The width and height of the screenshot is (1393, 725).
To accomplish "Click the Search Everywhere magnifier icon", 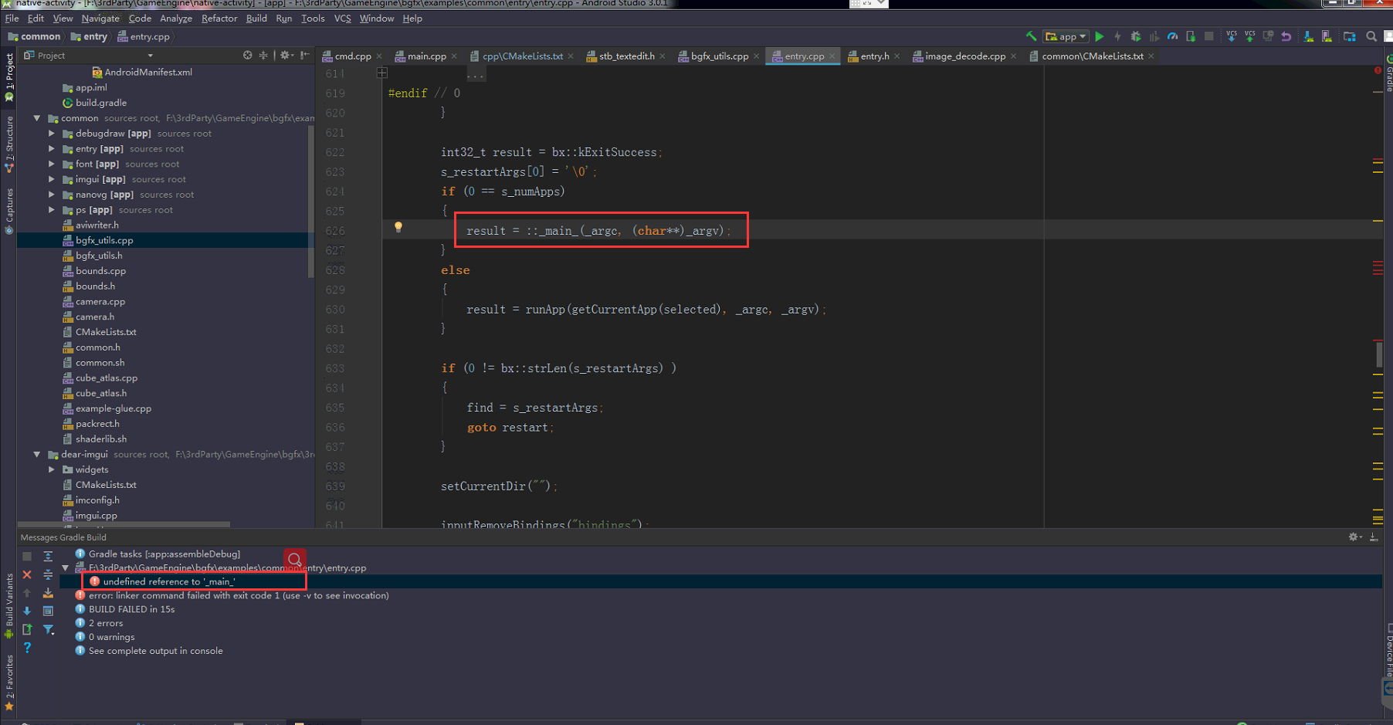I will (x=1371, y=36).
